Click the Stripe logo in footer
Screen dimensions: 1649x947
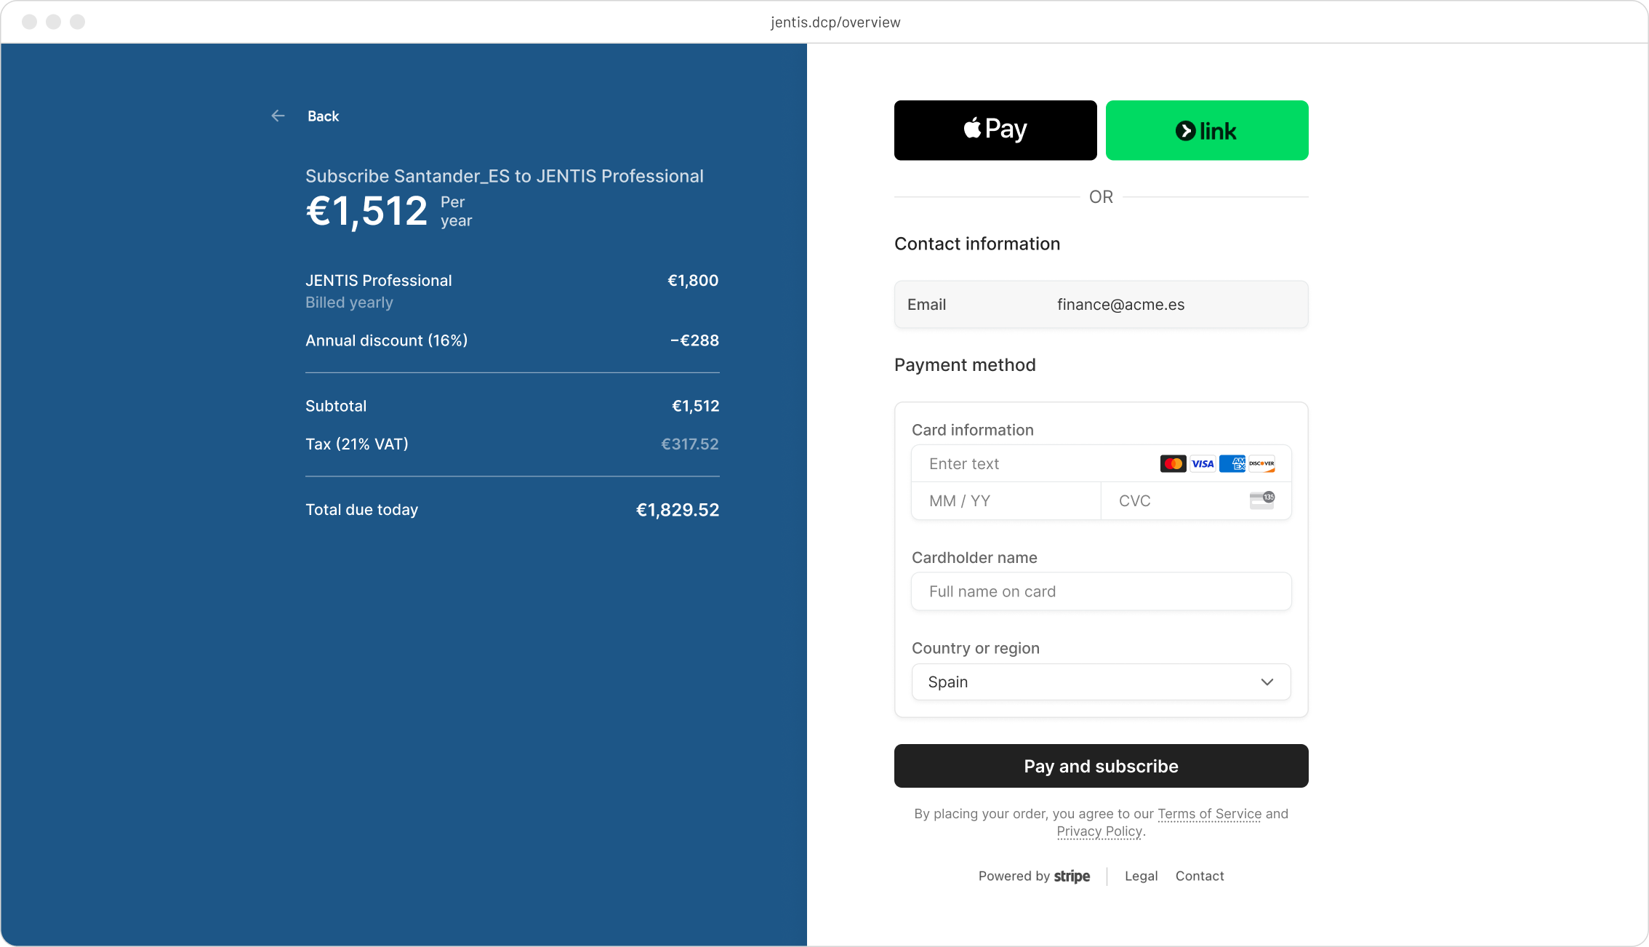(1072, 876)
